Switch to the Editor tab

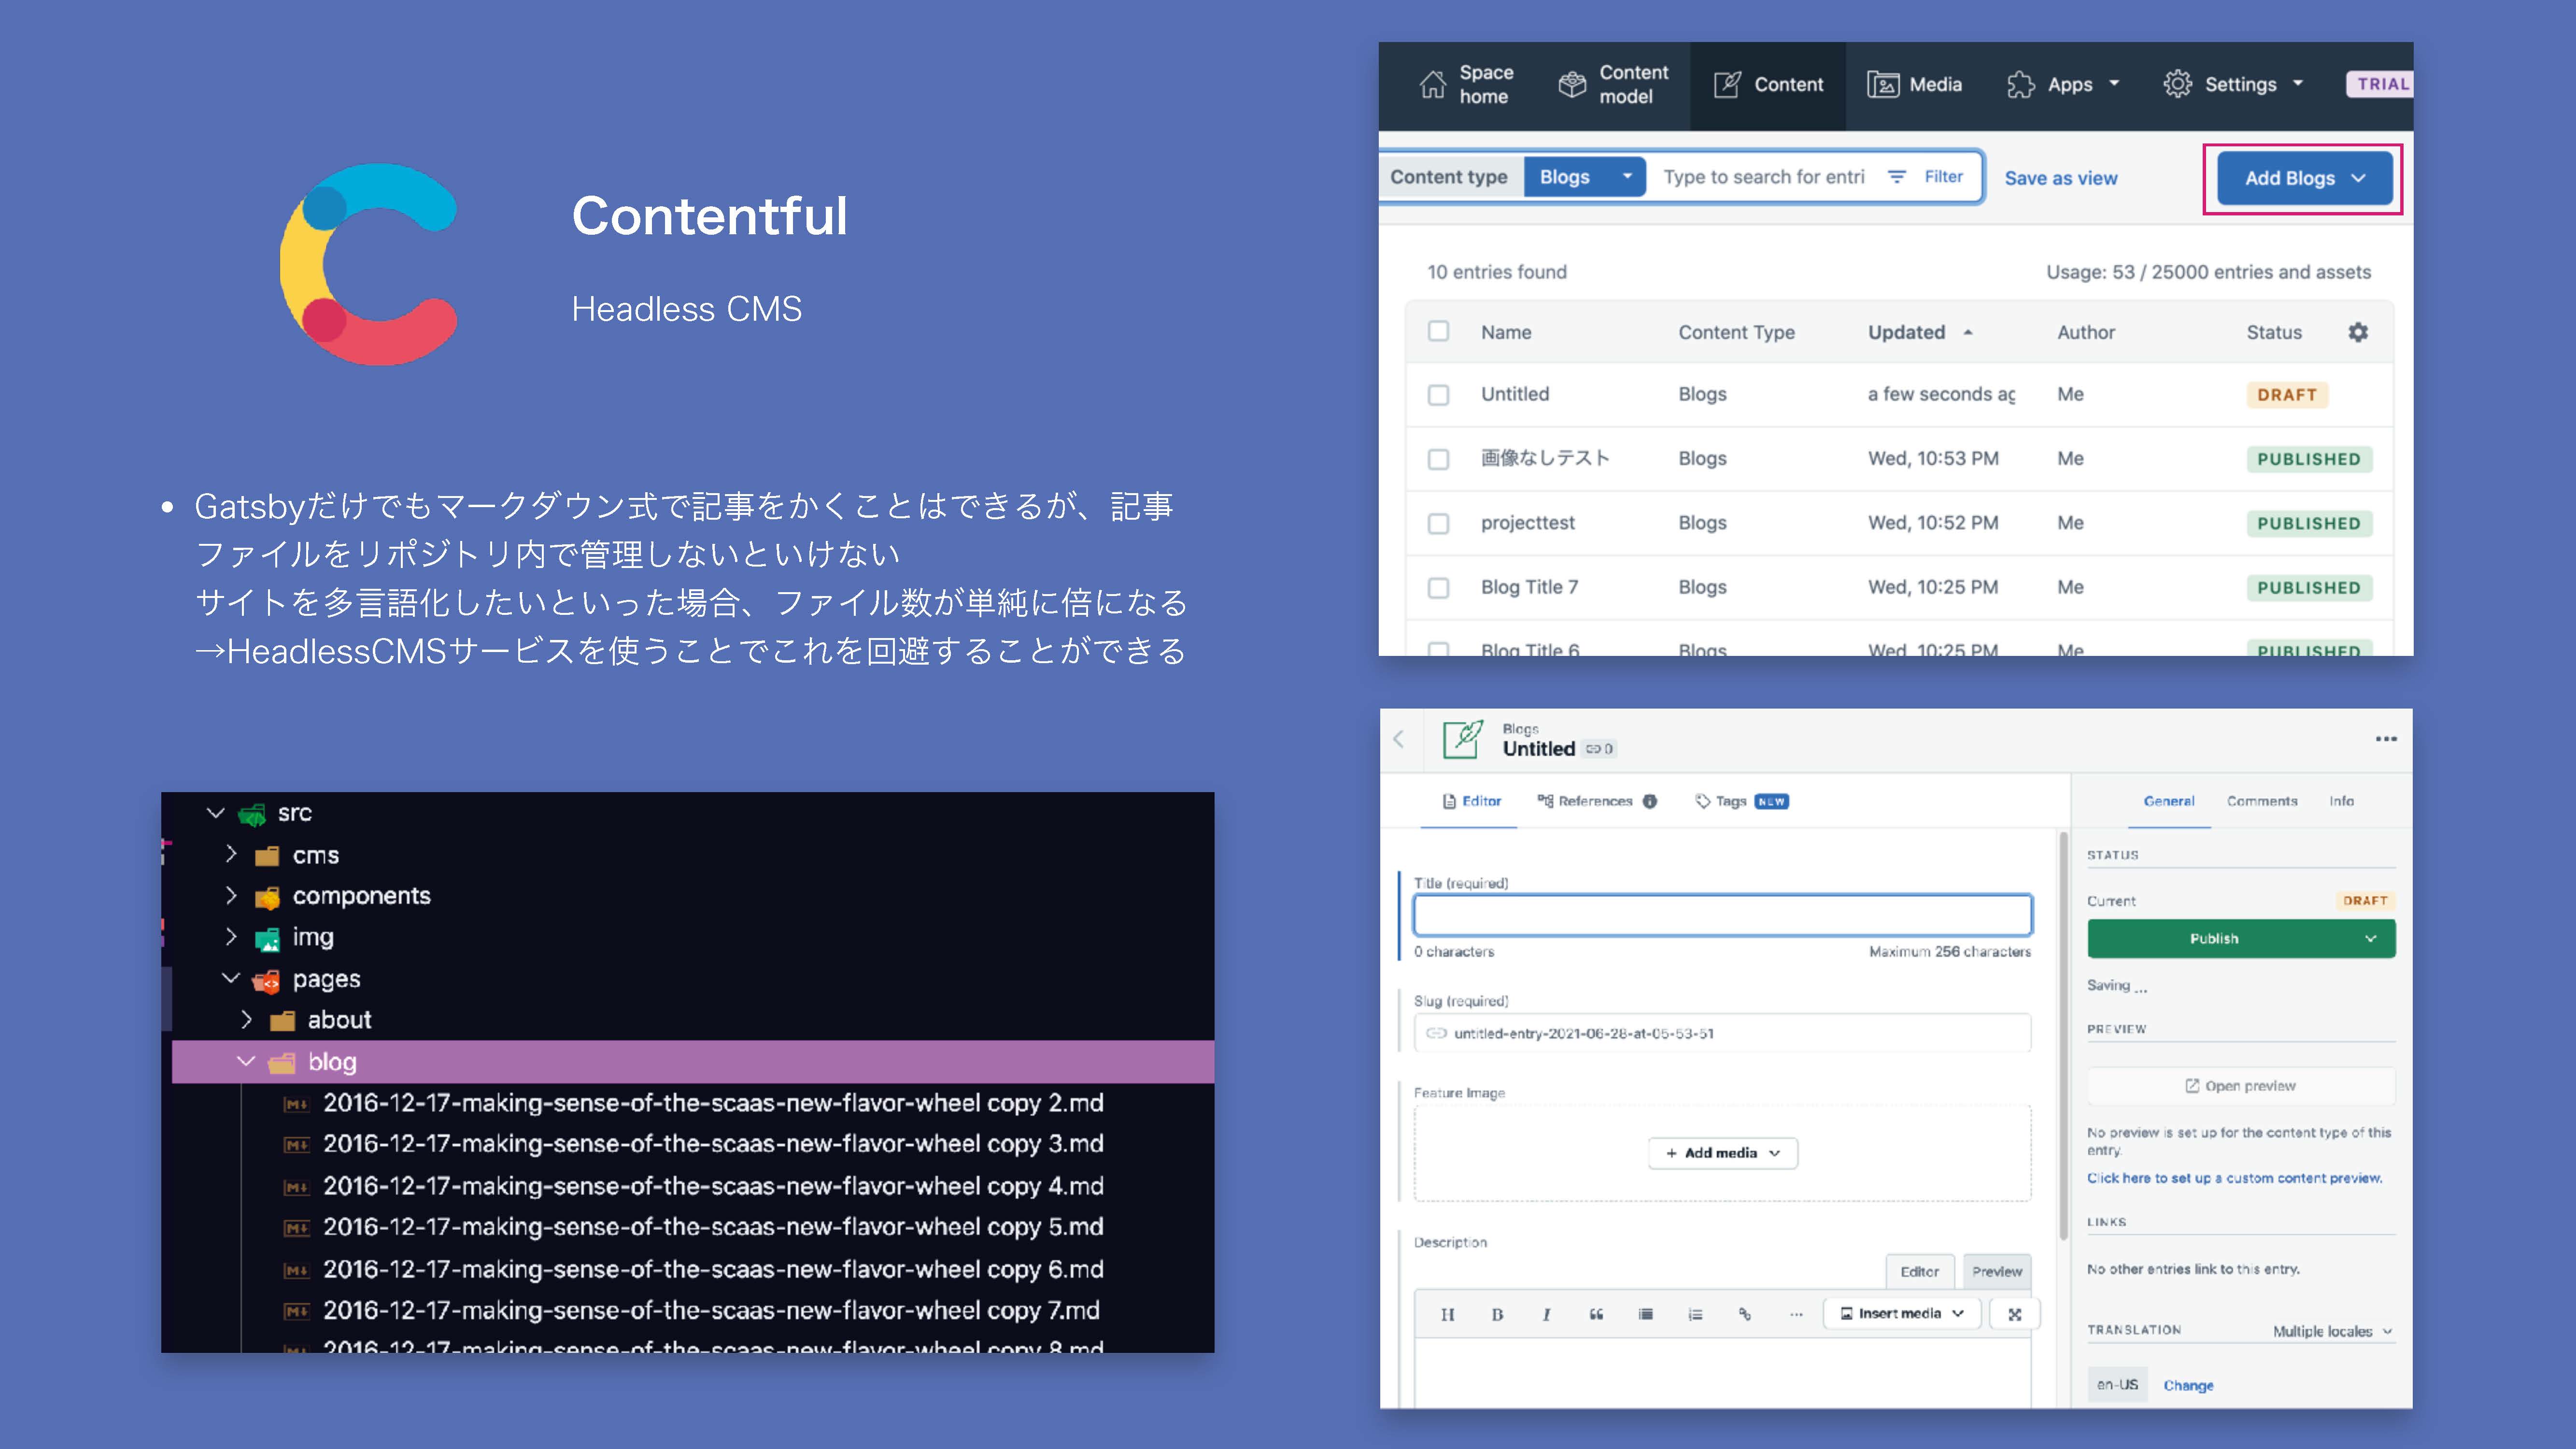point(1471,801)
